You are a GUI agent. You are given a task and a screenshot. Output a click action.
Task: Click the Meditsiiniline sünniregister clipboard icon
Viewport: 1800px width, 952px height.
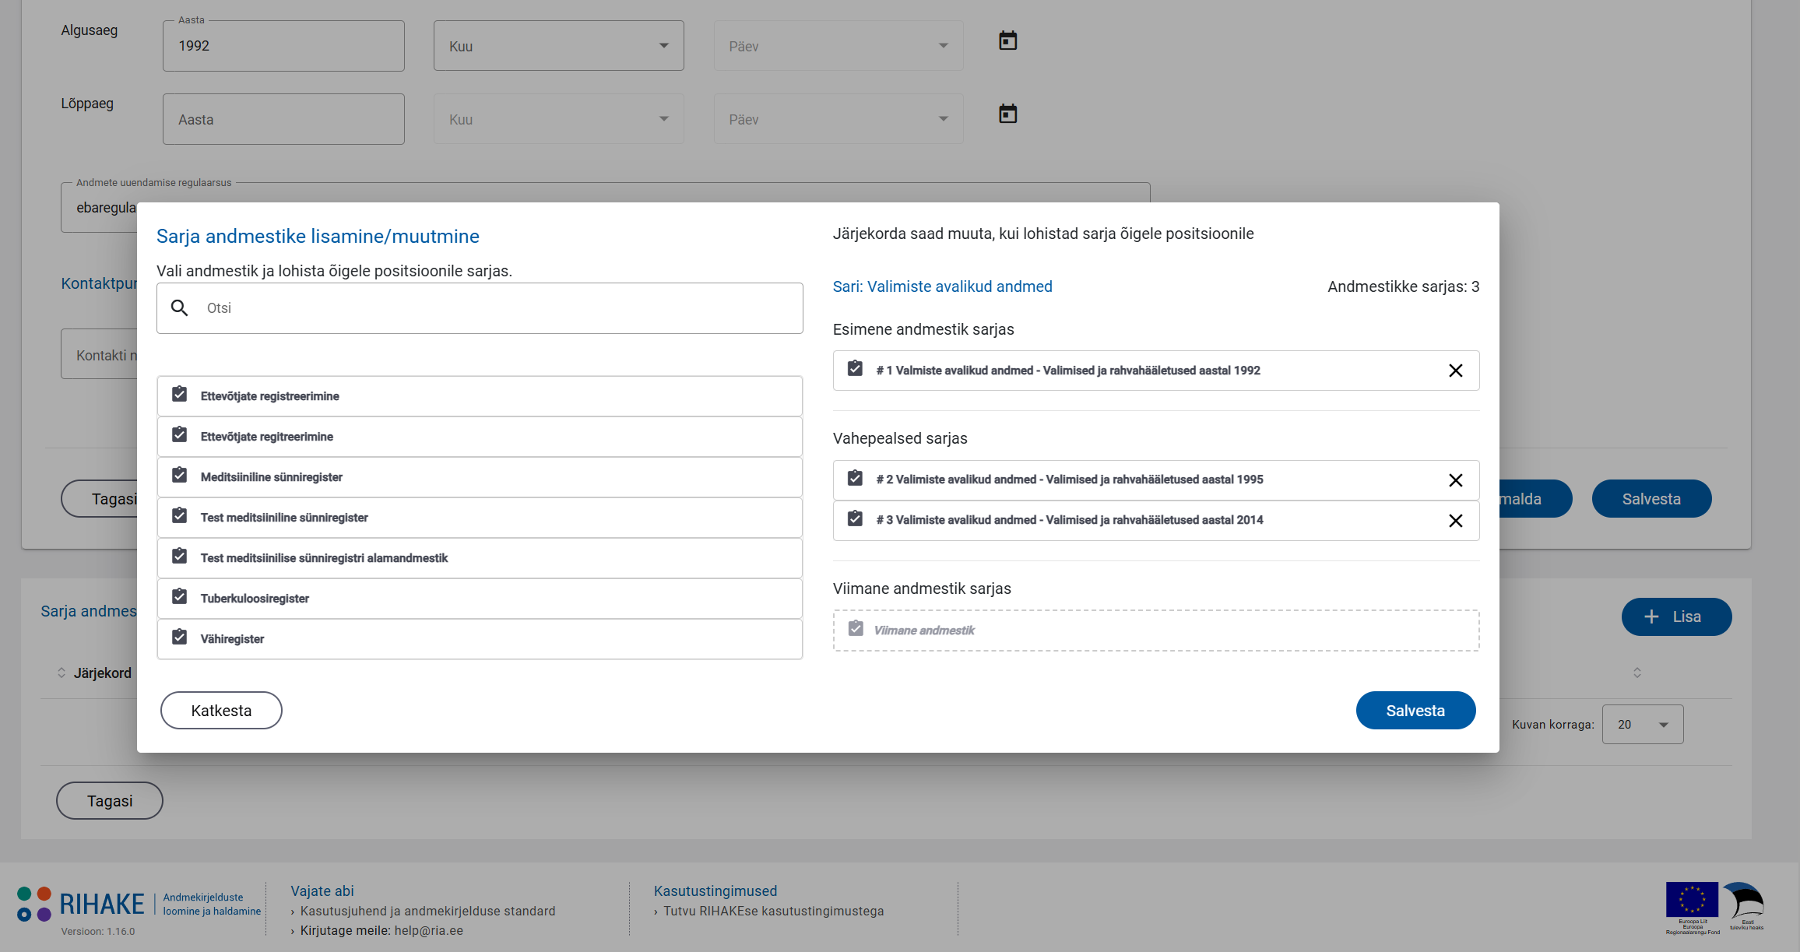(x=180, y=476)
